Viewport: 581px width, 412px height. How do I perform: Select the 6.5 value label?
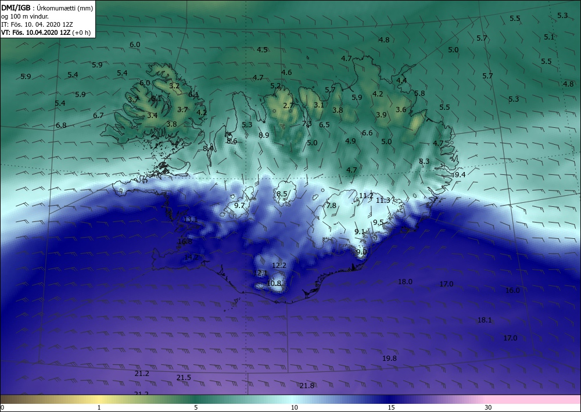(x=324, y=125)
